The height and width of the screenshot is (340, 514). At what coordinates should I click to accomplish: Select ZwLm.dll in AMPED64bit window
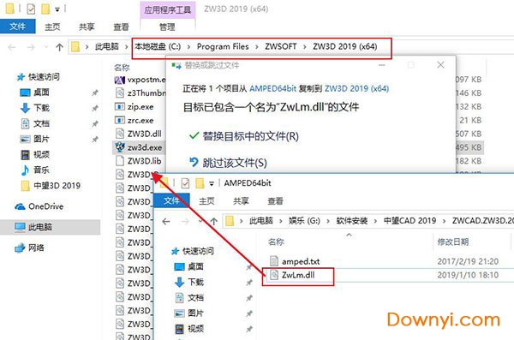click(x=292, y=275)
